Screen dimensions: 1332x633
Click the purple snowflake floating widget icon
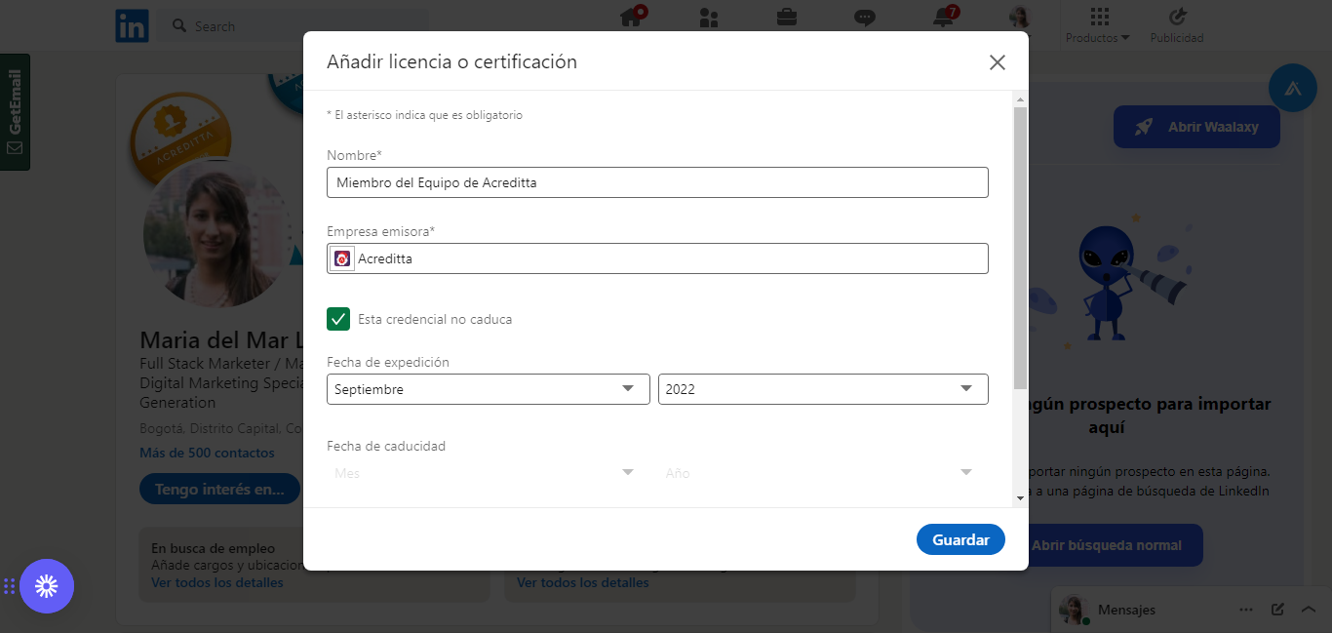point(47,586)
